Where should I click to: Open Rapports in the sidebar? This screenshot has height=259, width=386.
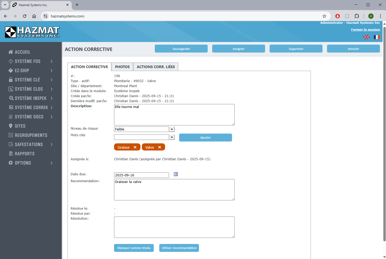[24, 154]
